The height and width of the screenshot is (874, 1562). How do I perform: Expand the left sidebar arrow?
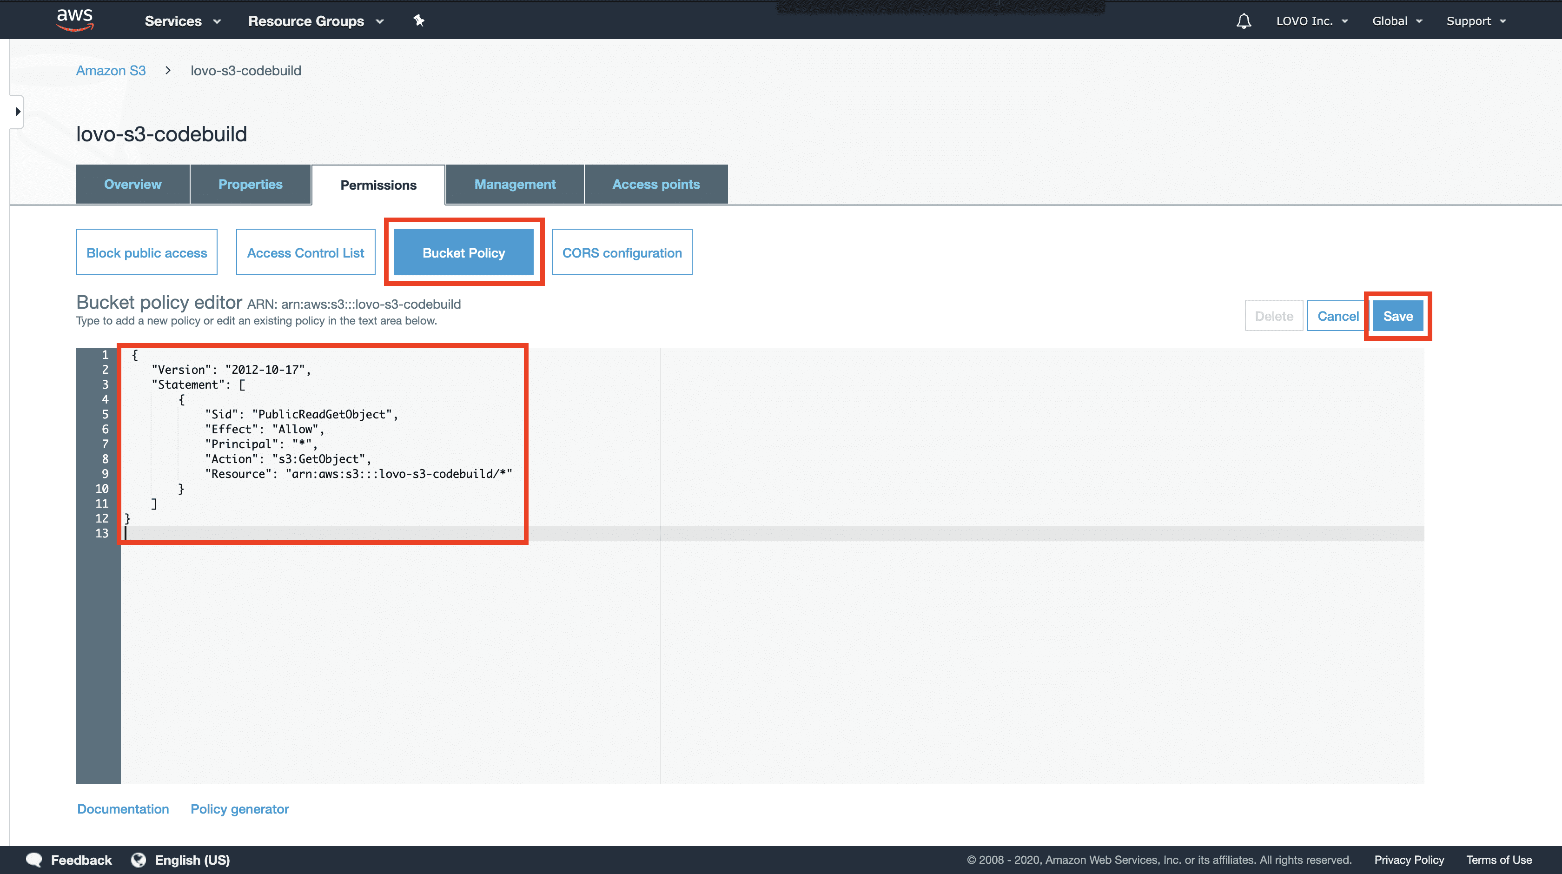coord(18,112)
